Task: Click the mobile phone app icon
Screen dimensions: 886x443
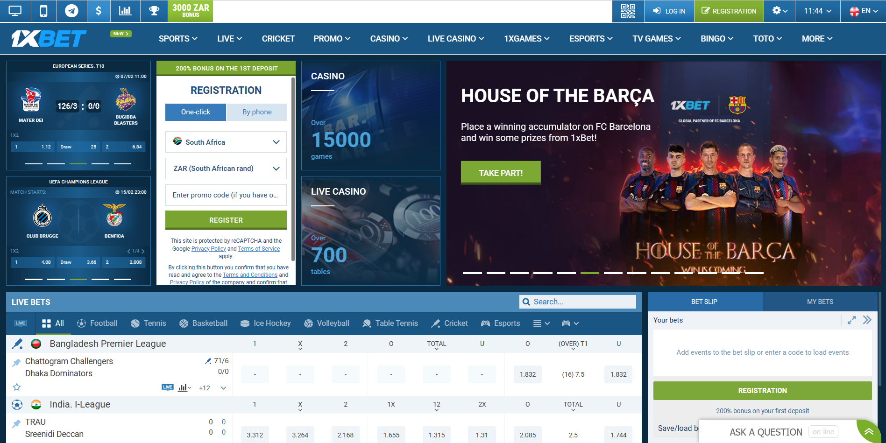Action: 43,11
